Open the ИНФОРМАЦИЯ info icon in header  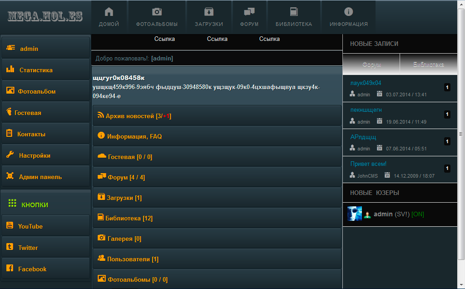(x=348, y=12)
